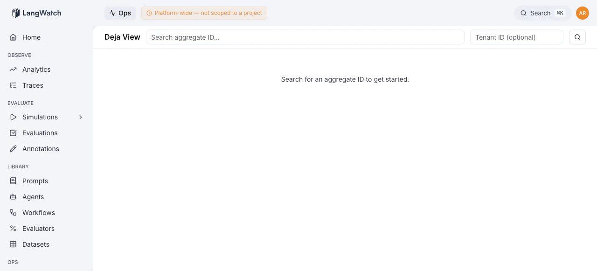This screenshot has height=271, width=597.
Task: Click the Evaluators percent icon
Action: click(x=13, y=228)
